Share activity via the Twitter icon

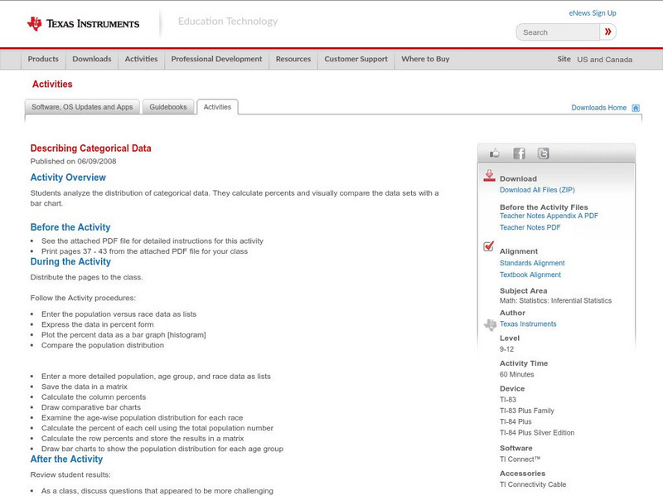click(544, 153)
